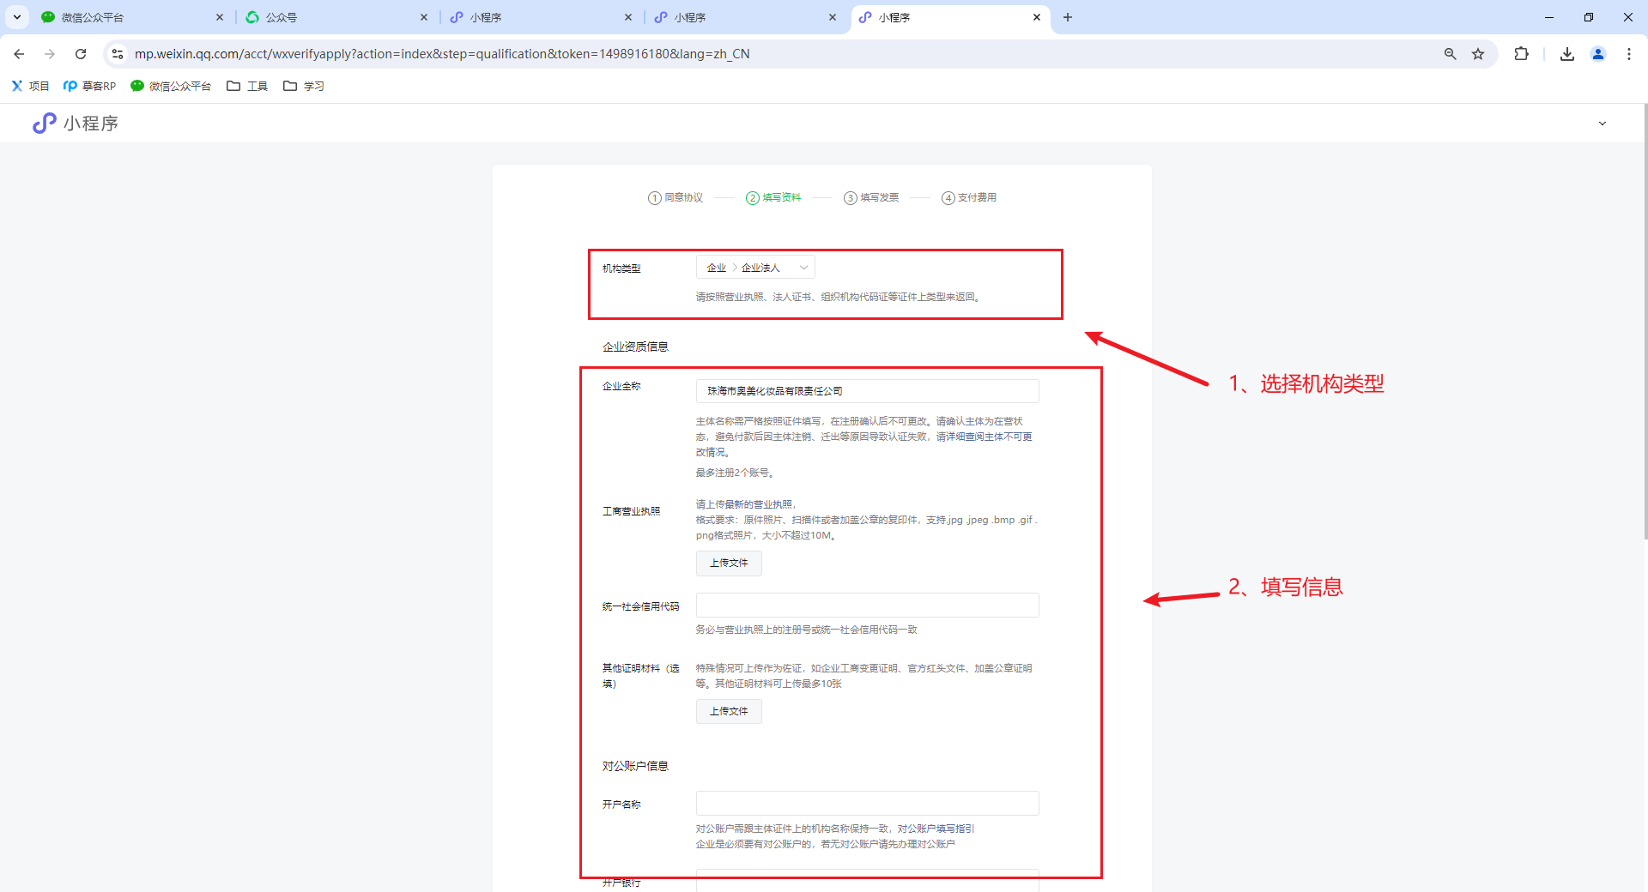Switch to the 微信公众平台 tab
The height and width of the screenshot is (892, 1648).
(x=130, y=17)
